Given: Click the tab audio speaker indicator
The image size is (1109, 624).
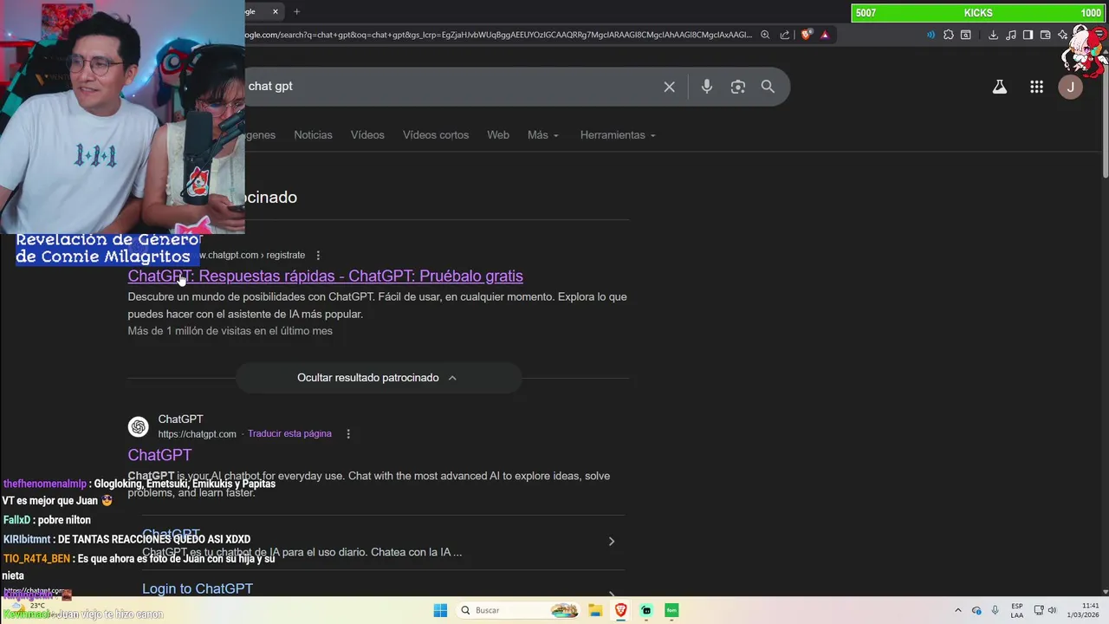Looking at the screenshot, I should (931, 35).
